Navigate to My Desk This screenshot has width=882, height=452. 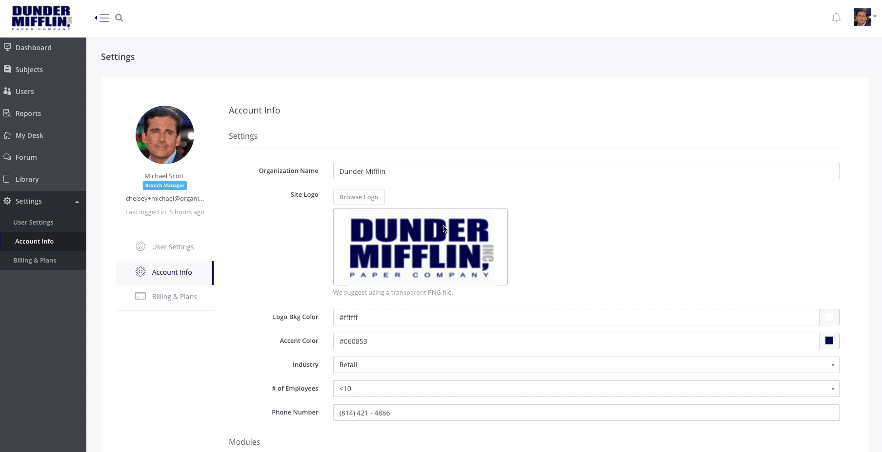click(29, 135)
